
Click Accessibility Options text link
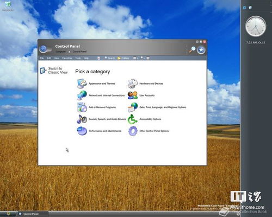coord(150,119)
